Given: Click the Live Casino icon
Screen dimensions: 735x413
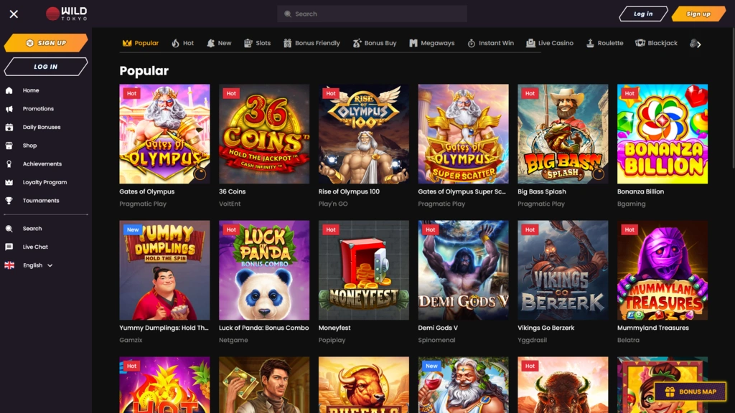Looking at the screenshot, I should point(530,43).
